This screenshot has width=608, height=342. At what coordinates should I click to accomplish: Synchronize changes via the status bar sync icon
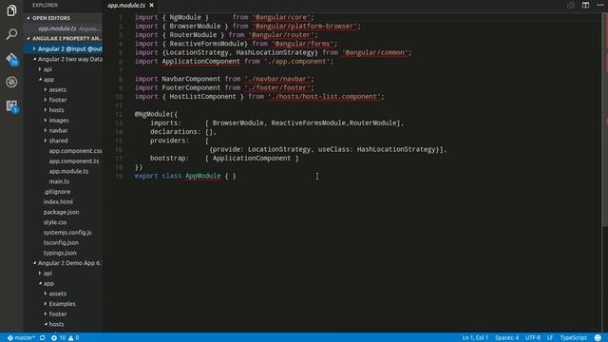(42, 338)
